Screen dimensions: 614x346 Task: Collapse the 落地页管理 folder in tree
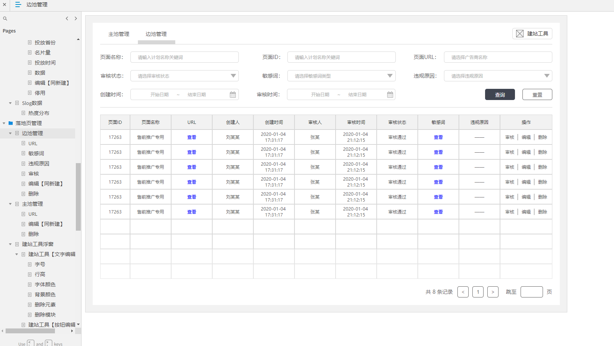(x=4, y=123)
